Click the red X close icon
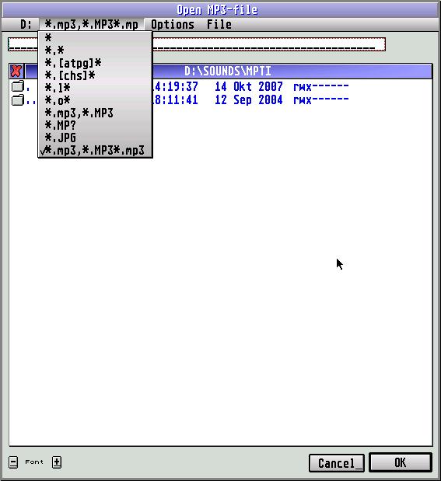Viewport: 441px width, 481px height. (x=16, y=71)
